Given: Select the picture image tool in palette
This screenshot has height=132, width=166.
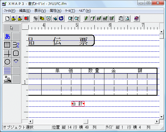Looking at the screenshot, I should (x=7, y=79).
